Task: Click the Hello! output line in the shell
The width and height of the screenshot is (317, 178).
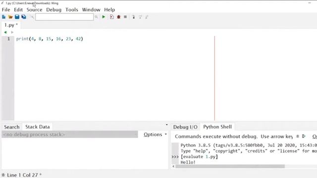Action: (x=188, y=162)
